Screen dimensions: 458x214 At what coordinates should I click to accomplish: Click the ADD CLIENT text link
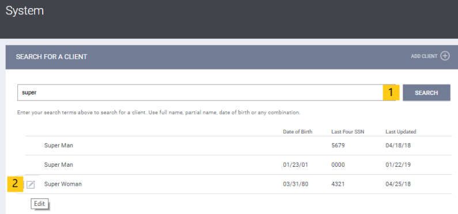click(424, 56)
